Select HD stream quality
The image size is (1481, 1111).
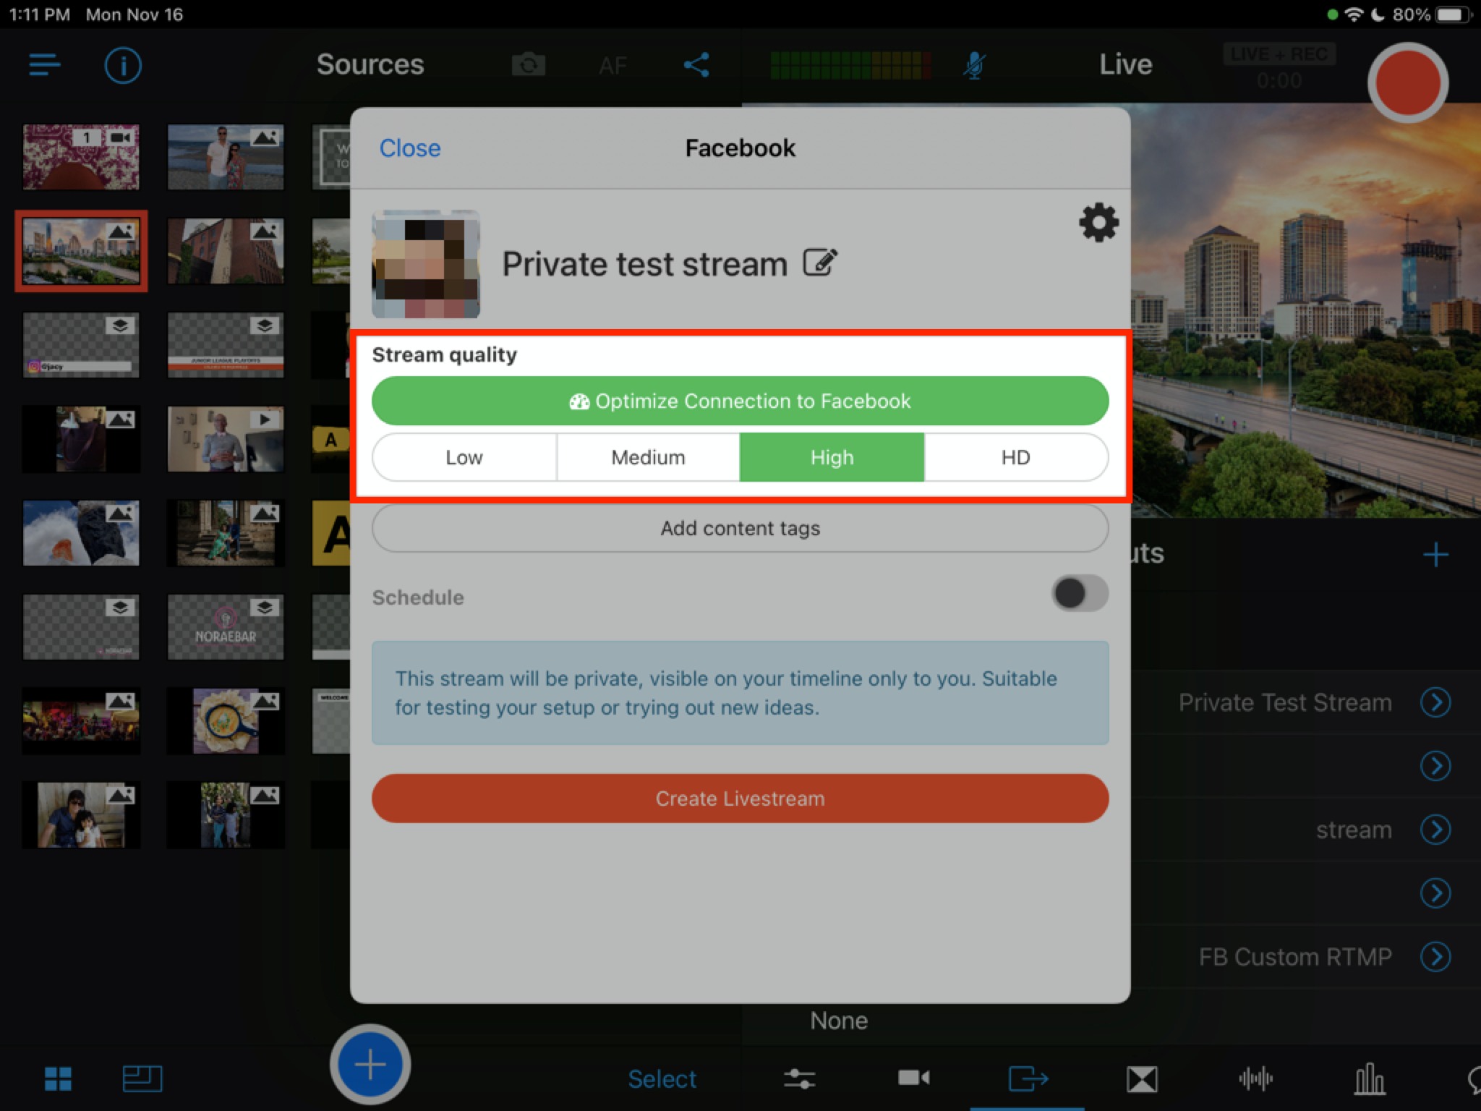click(x=1015, y=458)
